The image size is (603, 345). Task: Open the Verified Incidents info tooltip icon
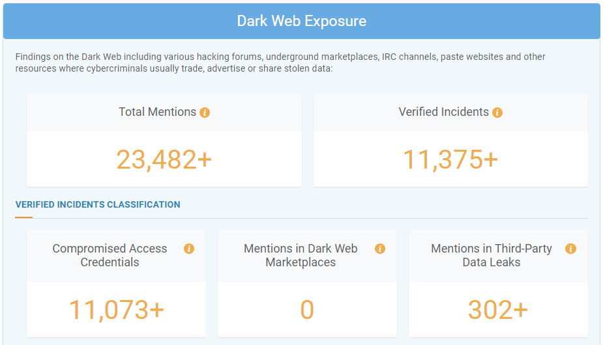[x=497, y=113]
